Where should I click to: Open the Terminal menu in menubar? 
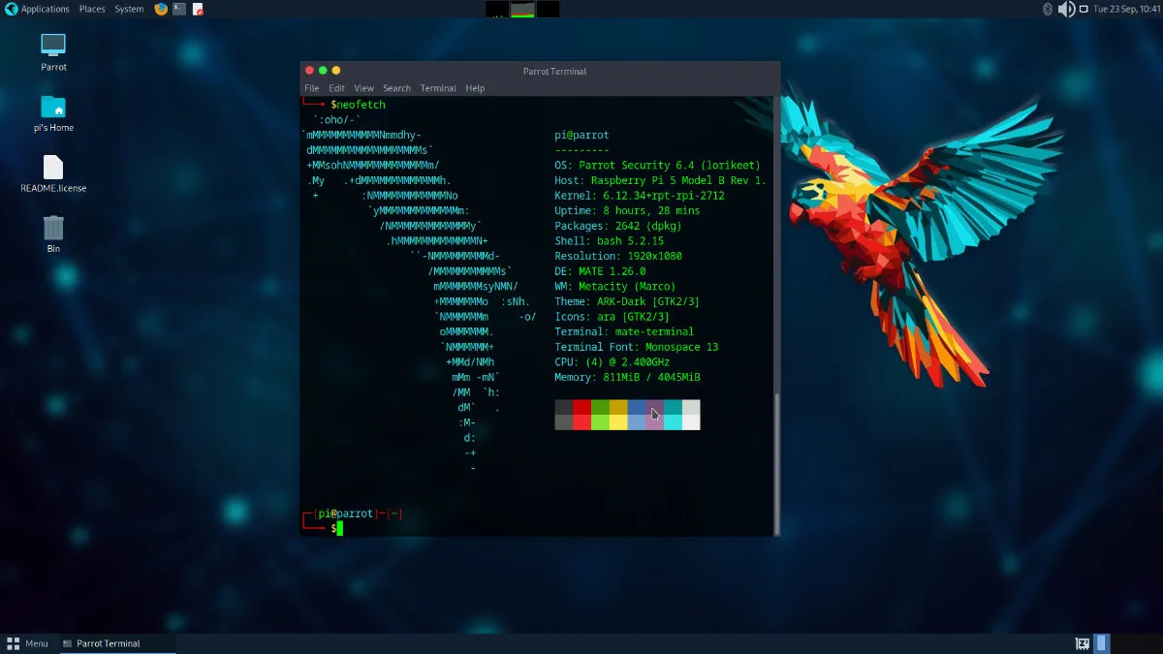tap(438, 88)
